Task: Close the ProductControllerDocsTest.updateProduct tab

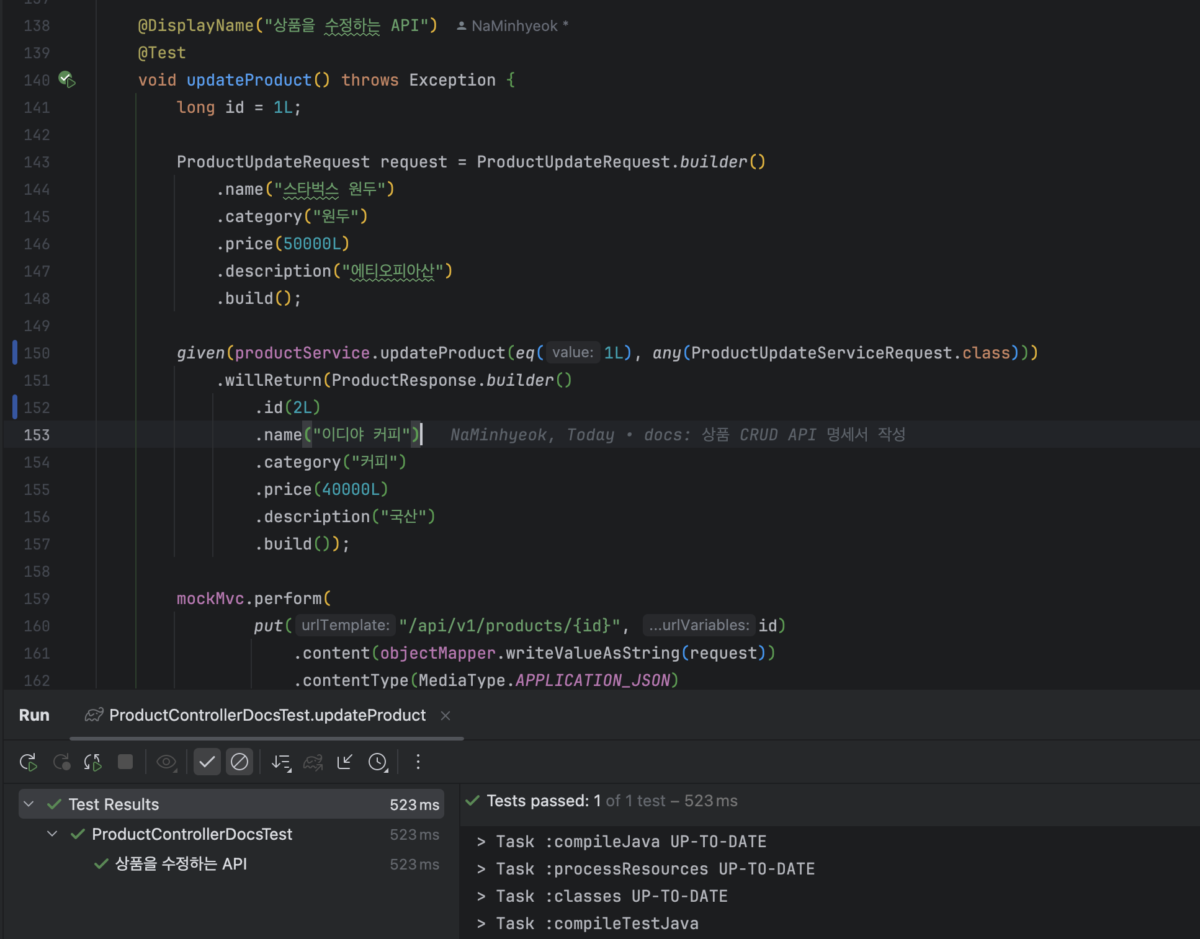Action: 445,716
